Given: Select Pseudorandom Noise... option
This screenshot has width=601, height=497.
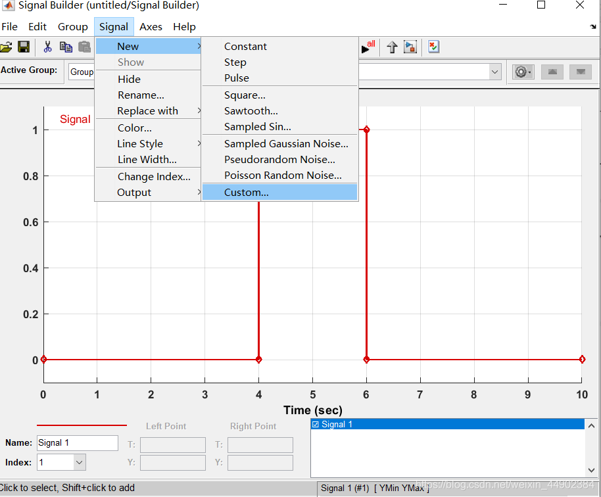Looking at the screenshot, I should tap(280, 159).
